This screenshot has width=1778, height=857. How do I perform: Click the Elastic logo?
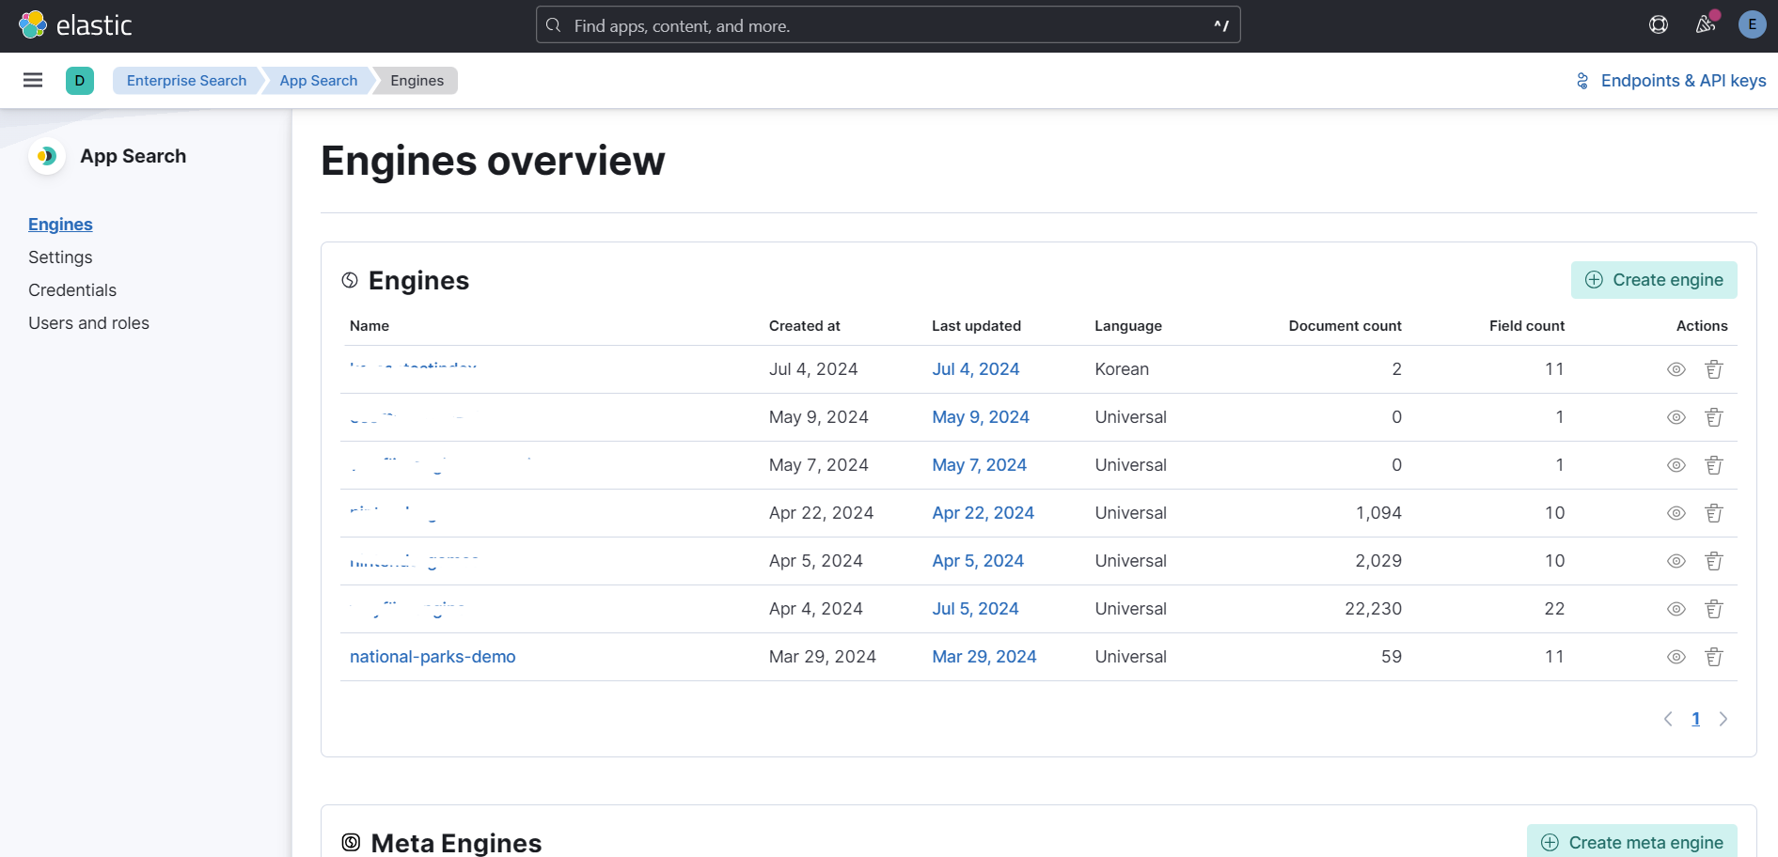click(76, 25)
